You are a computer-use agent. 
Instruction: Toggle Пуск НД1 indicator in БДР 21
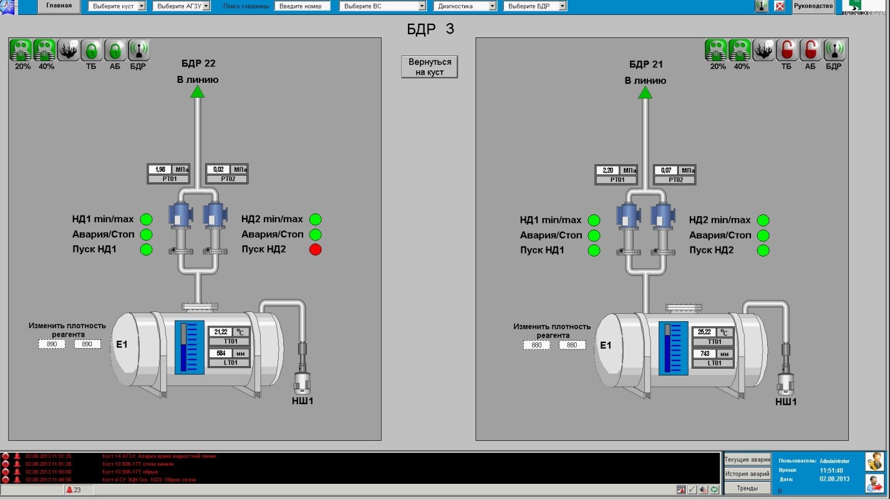pos(594,250)
